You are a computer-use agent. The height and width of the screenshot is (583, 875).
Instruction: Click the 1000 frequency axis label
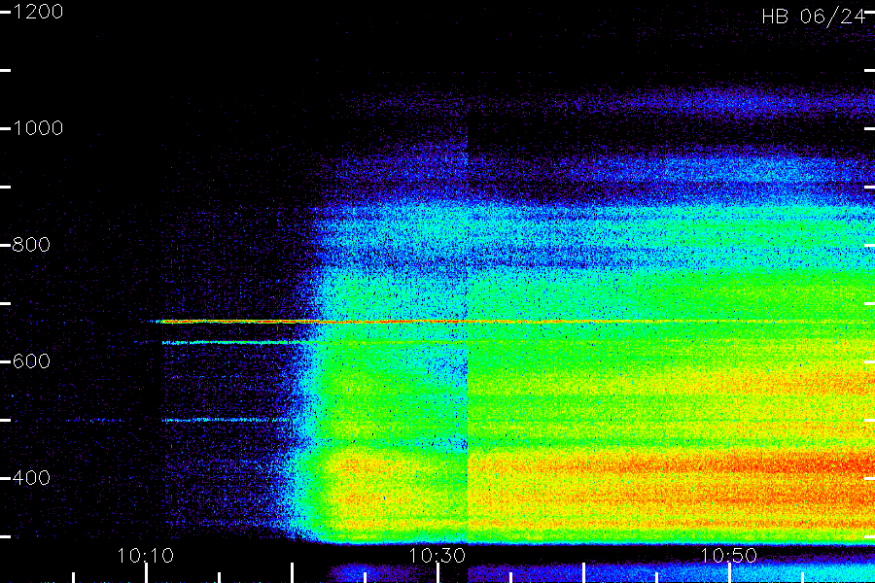pos(37,128)
